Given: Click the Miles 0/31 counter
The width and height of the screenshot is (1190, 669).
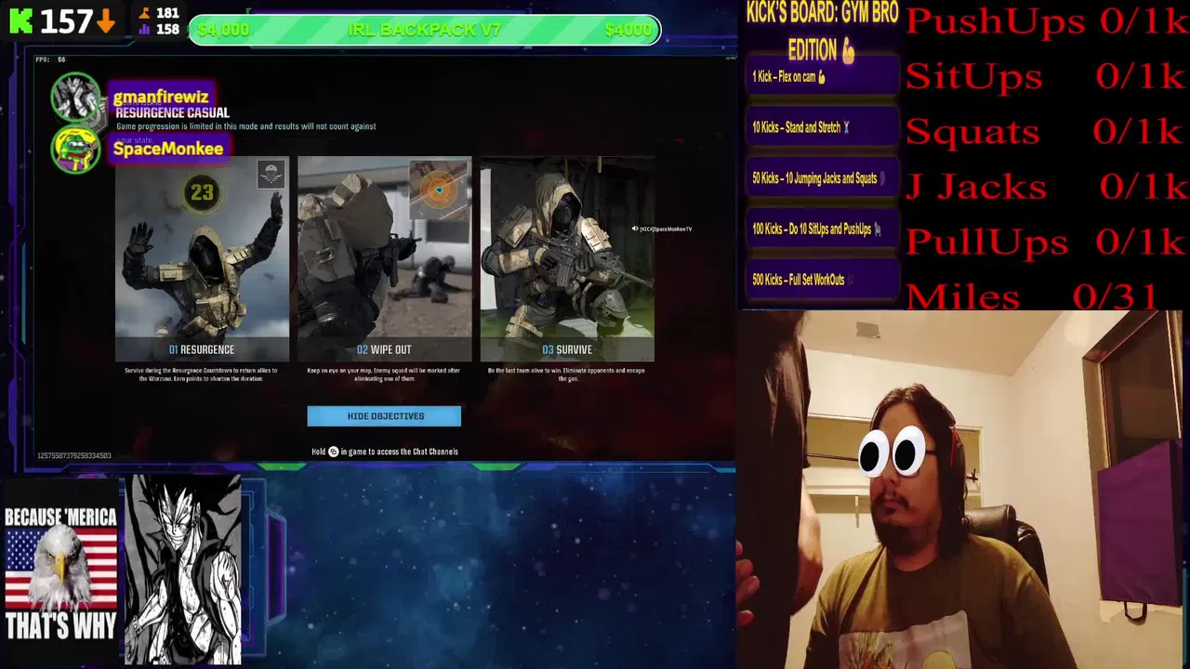Looking at the screenshot, I should [1032, 296].
